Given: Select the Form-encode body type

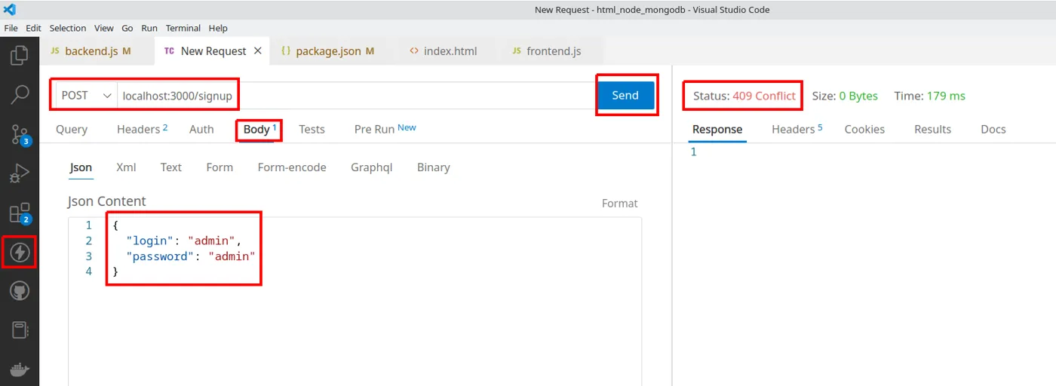Looking at the screenshot, I should 292,167.
